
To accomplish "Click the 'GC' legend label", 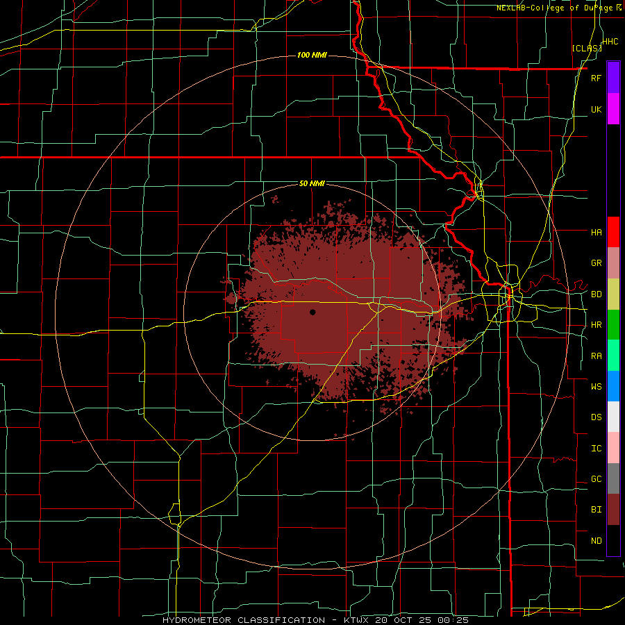I will coord(596,479).
